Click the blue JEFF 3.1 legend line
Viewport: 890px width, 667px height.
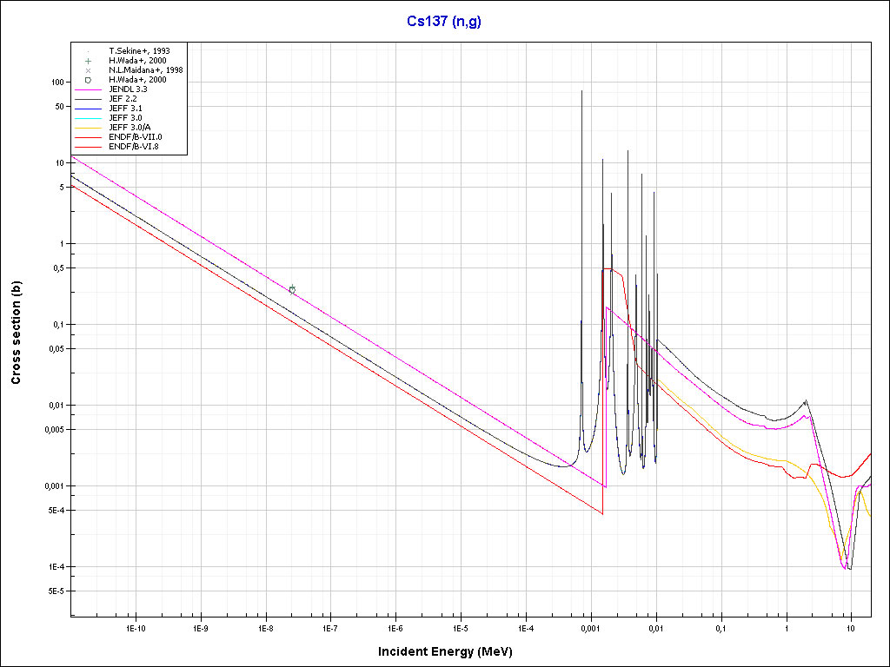pyautogui.click(x=89, y=108)
